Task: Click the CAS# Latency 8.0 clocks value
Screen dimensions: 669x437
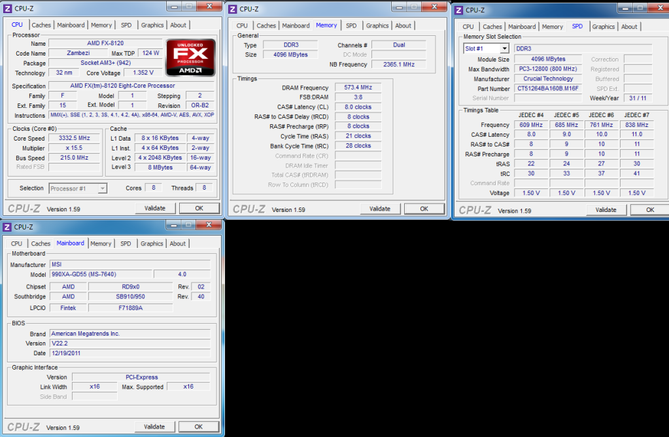Action: pyautogui.click(x=358, y=107)
